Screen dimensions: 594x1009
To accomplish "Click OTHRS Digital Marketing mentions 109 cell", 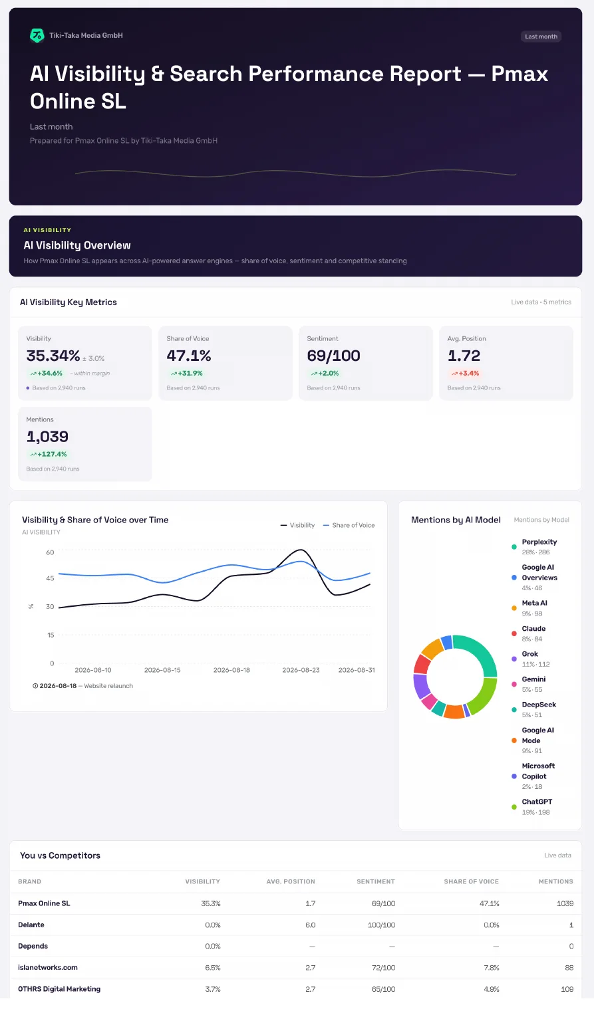I will pyautogui.click(x=567, y=988).
